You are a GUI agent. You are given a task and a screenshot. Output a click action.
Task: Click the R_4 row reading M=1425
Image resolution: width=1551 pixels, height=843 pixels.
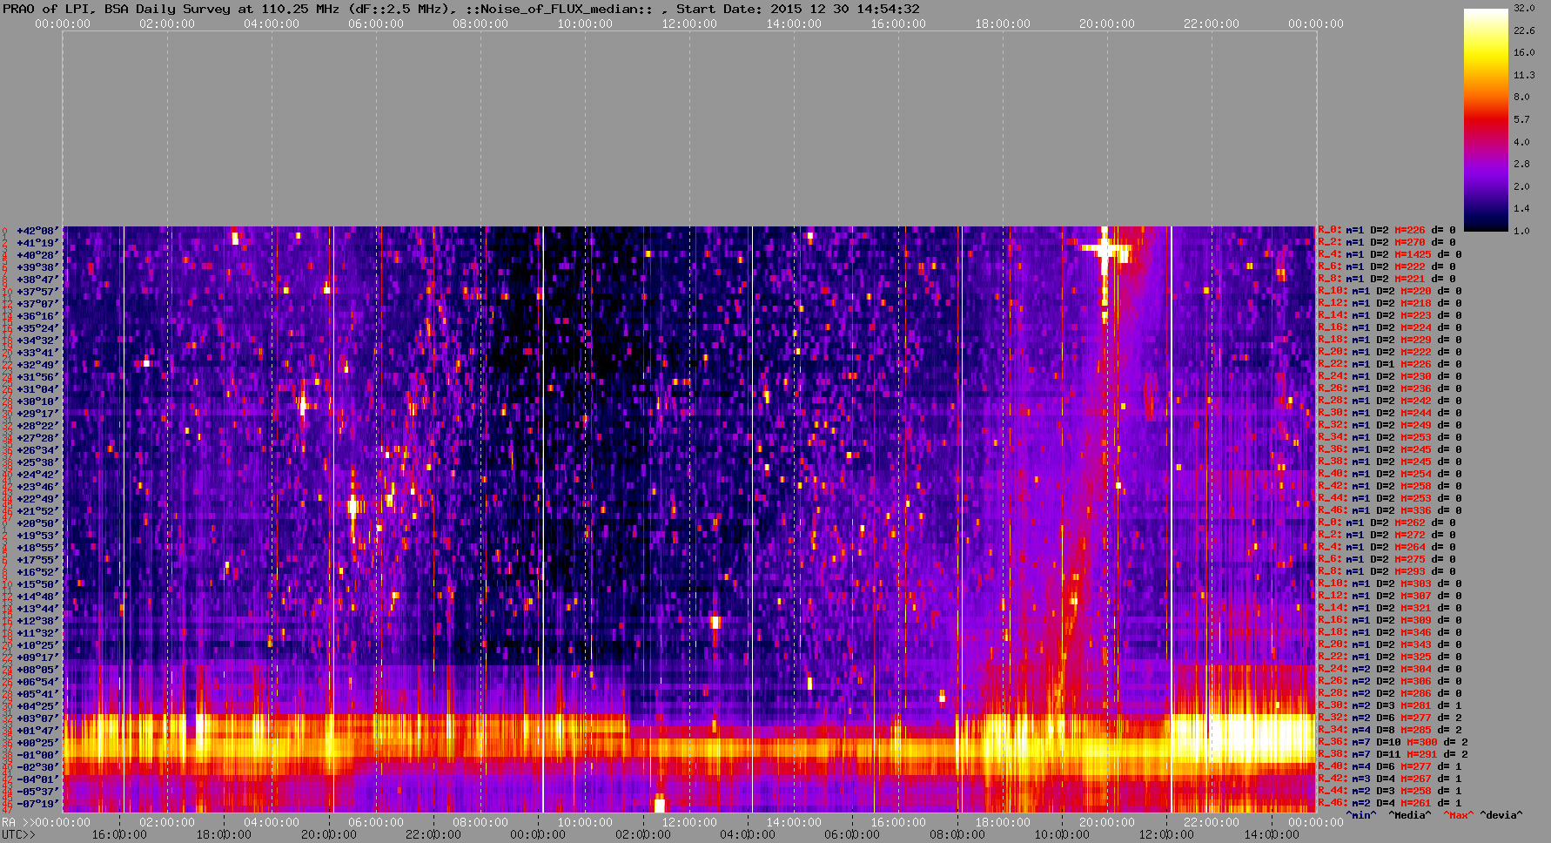[x=1390, y=255]
